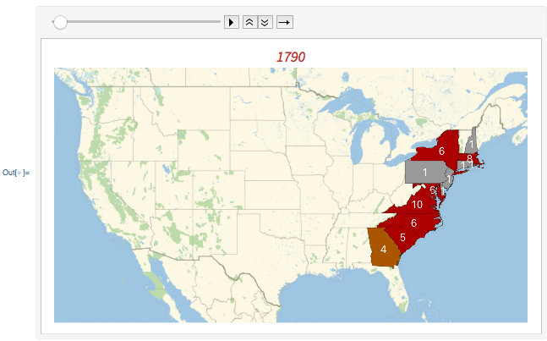Click the faster double-up-arrow button

click(x=249, y=22)
